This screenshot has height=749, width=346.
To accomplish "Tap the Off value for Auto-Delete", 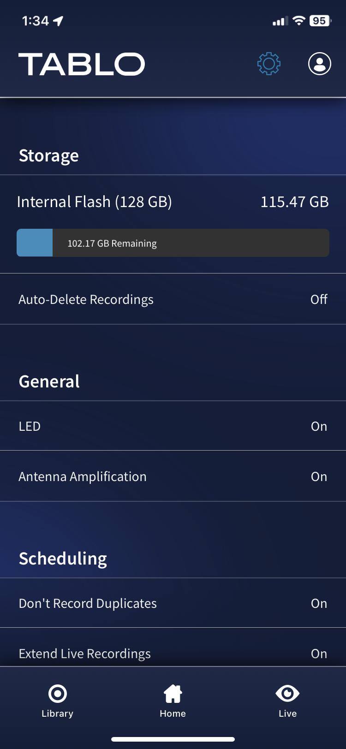I will coord(319,299).
